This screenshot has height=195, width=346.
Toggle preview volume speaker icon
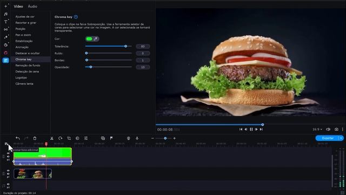328,129
